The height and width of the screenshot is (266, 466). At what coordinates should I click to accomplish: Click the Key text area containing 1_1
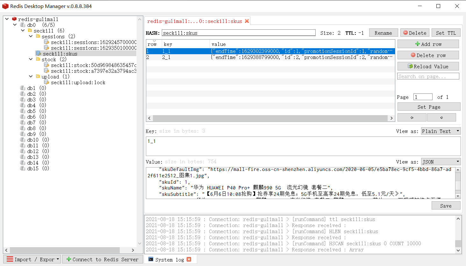(303, 146)
